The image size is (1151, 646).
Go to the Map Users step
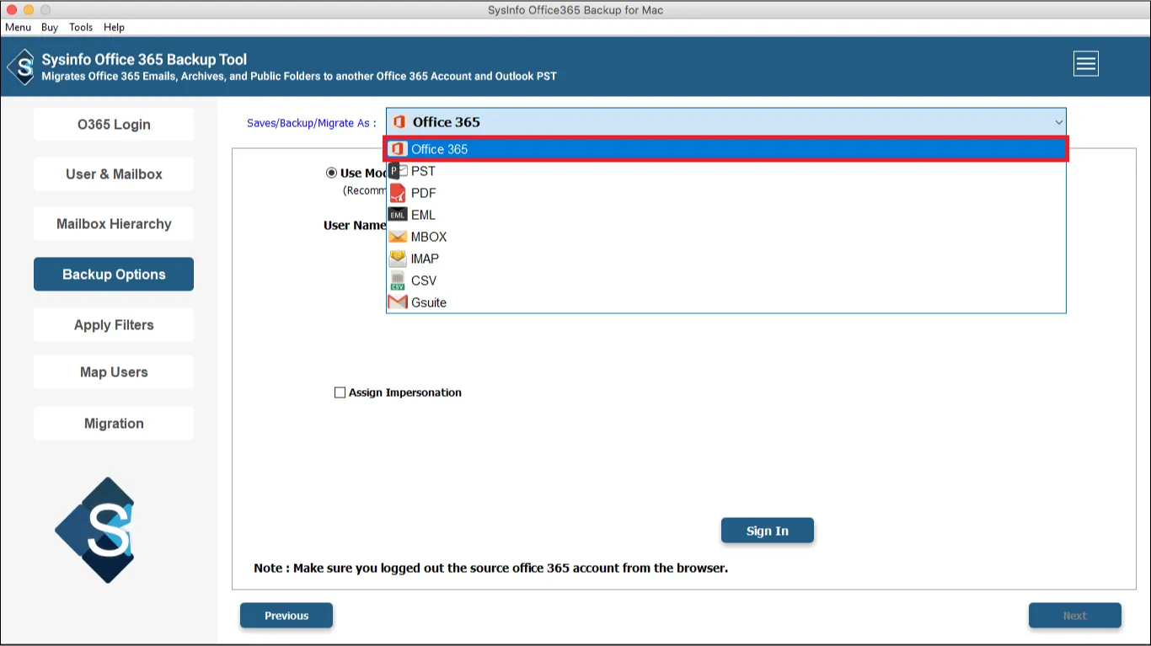click(x=114, y=372)
